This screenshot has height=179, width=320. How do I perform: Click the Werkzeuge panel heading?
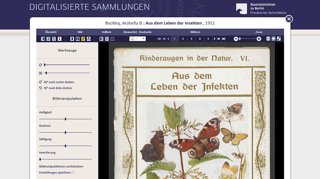coord(67,50)
